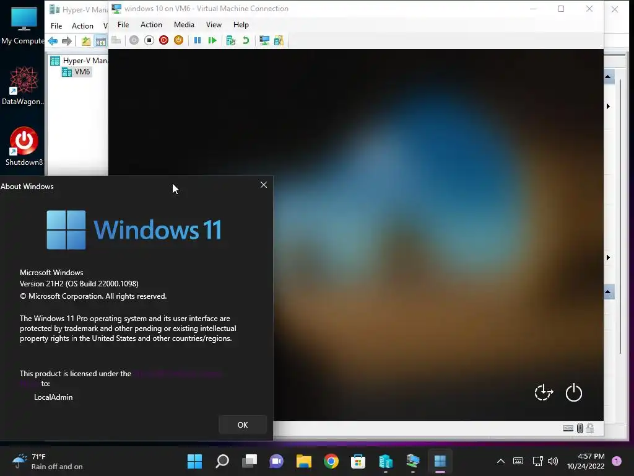Open the Help menu
634x476 pixels.
click(x=241, y=25)
